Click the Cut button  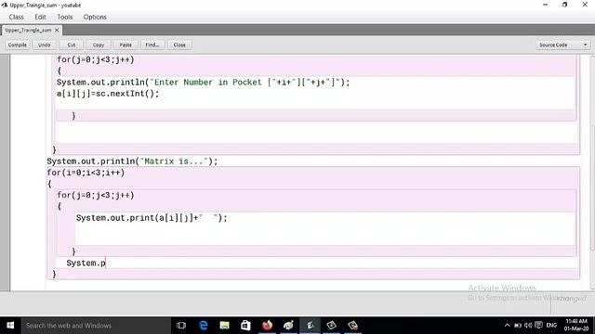tap(72, 45)
